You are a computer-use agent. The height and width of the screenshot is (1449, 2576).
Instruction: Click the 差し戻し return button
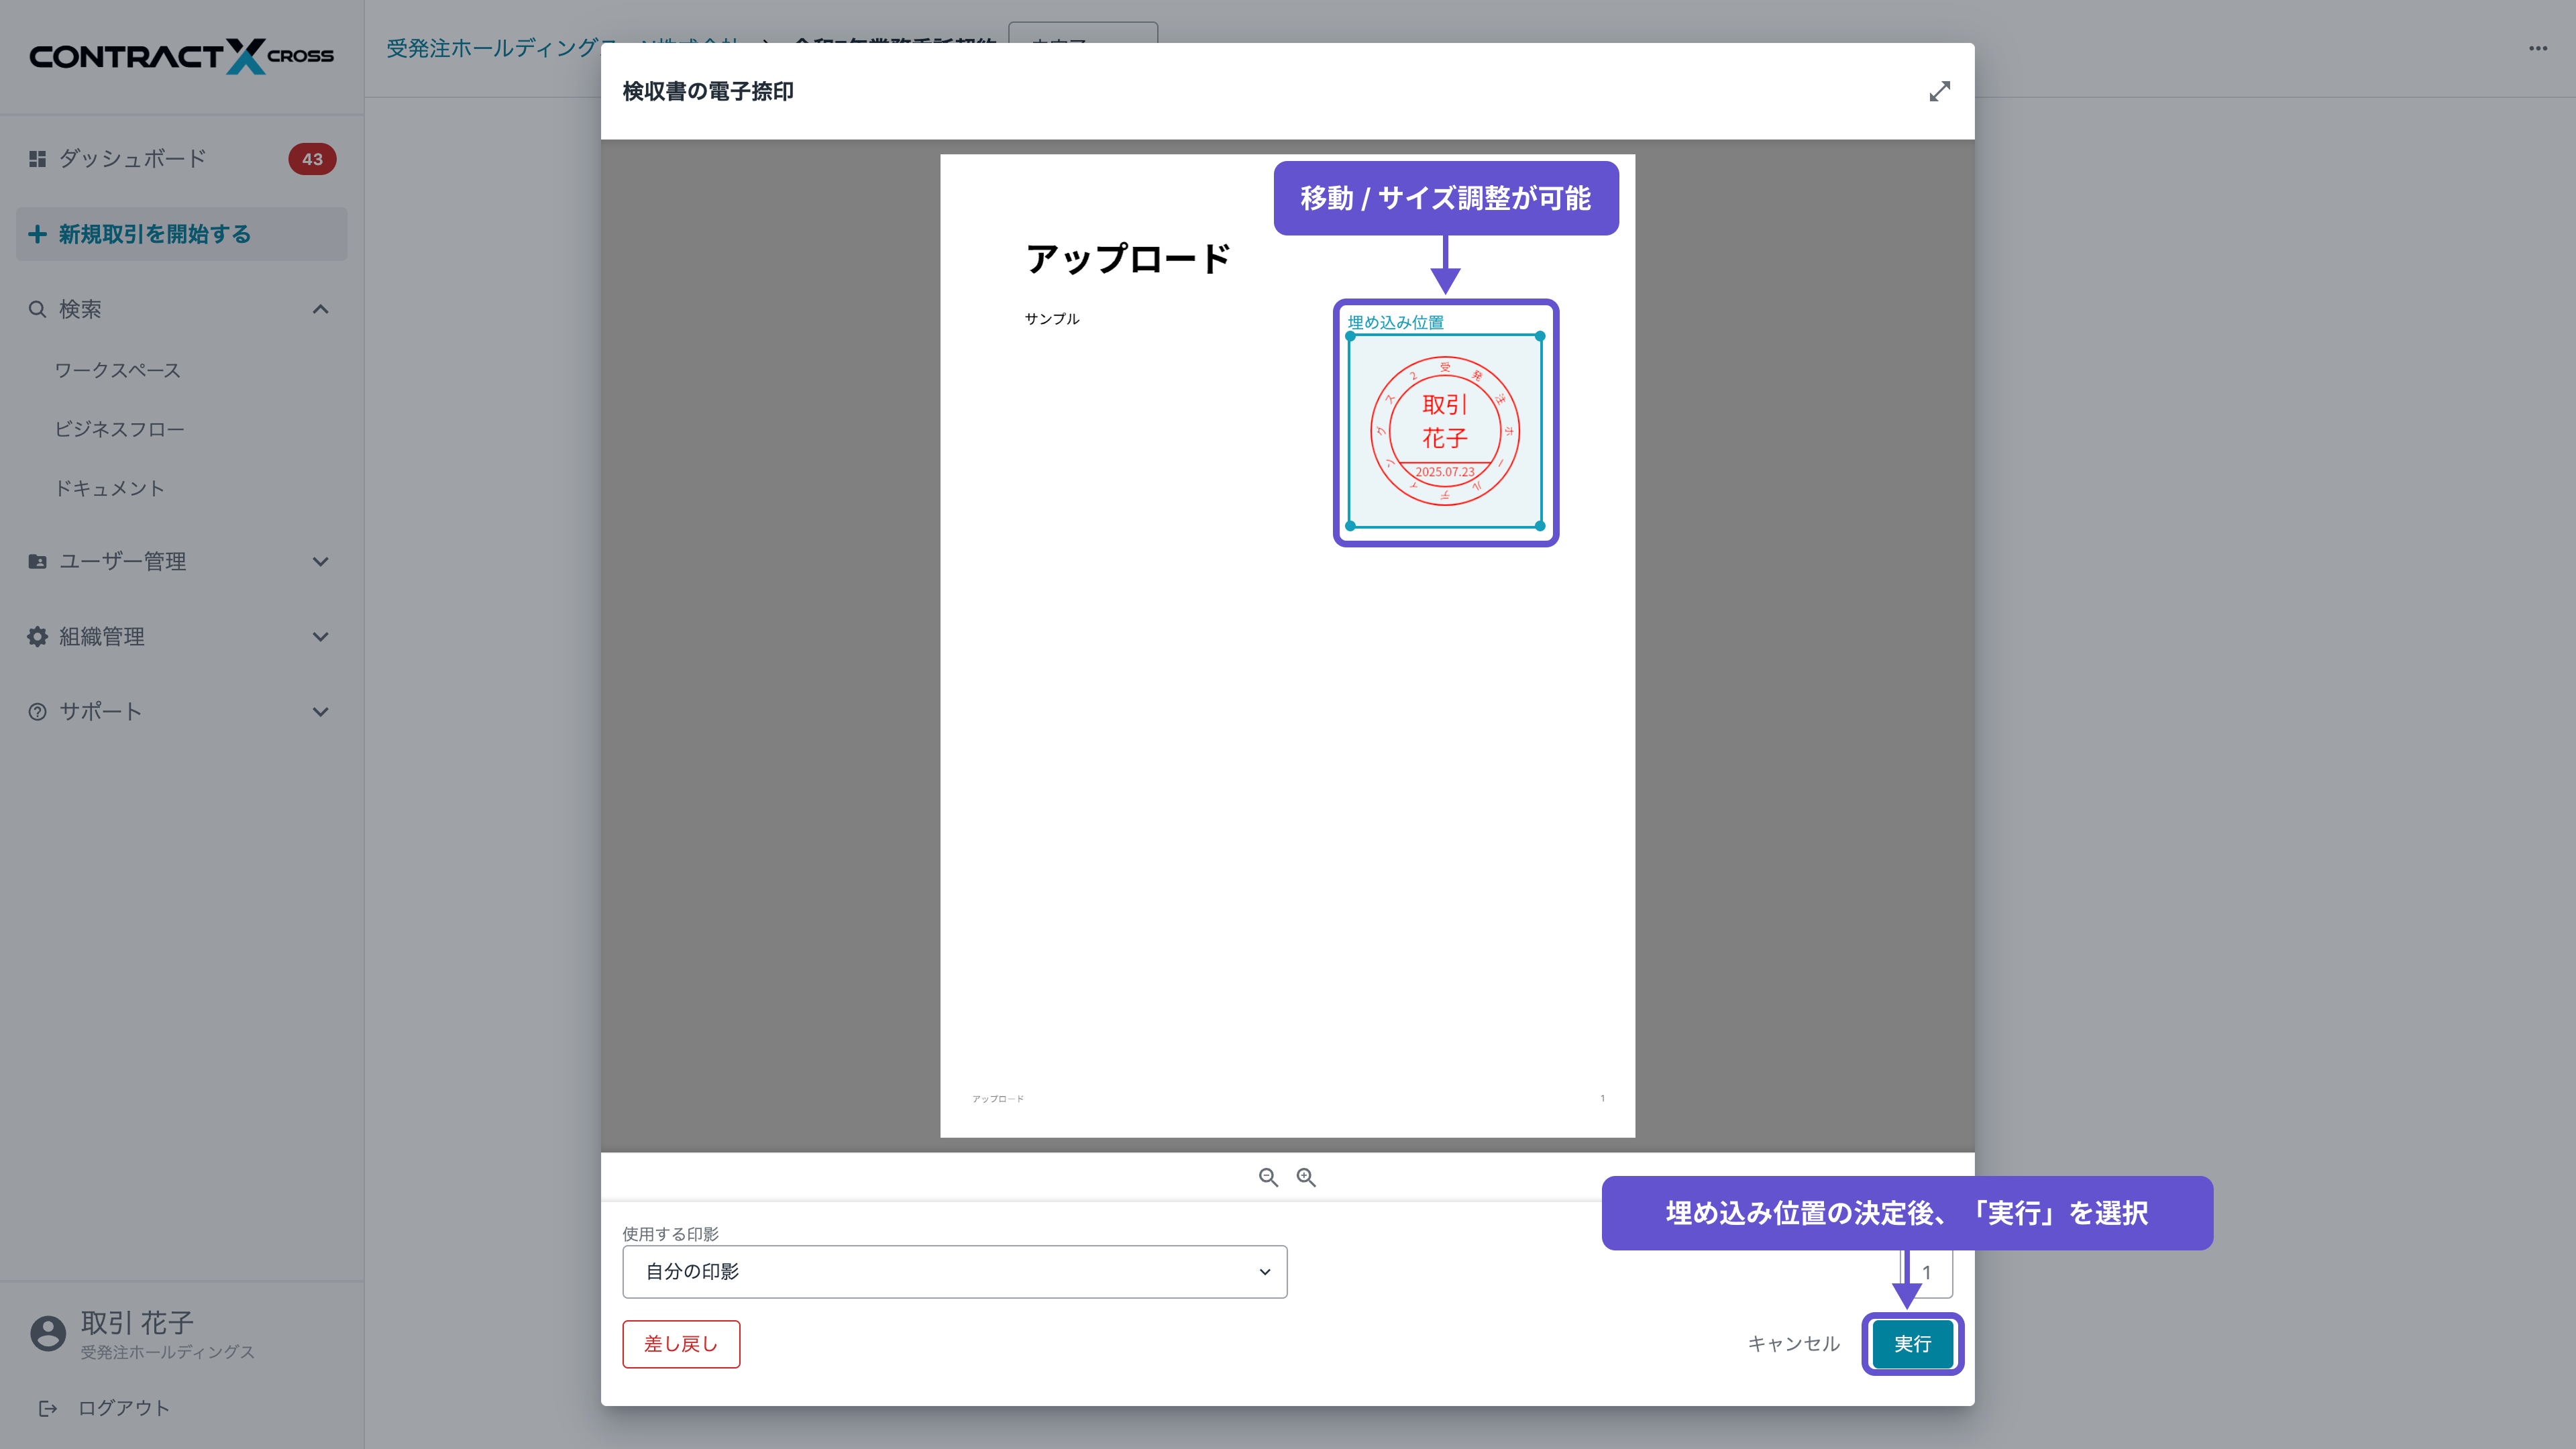coord(681,1344)
